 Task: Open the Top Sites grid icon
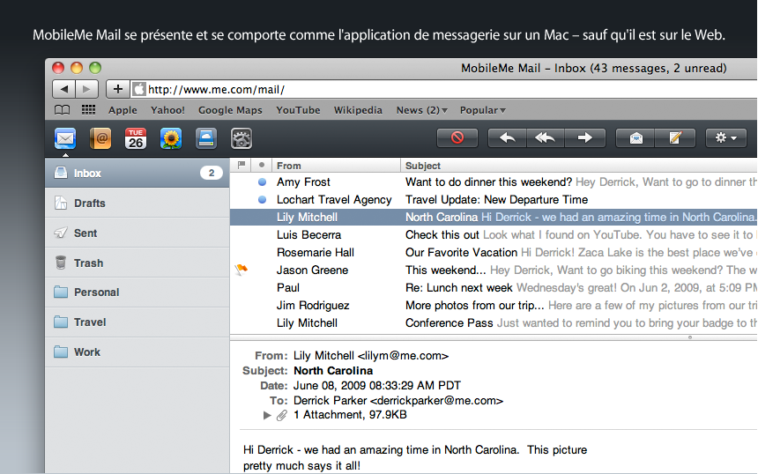click(88, 110)
